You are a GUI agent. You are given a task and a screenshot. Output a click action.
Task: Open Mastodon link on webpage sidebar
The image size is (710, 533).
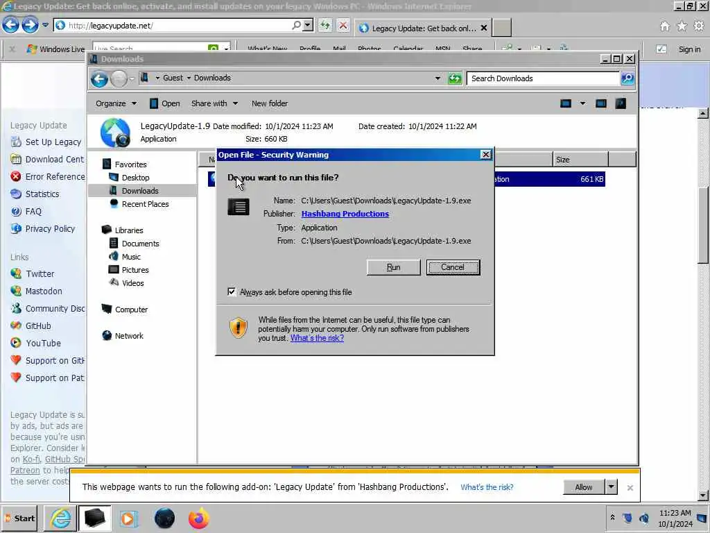tap(44, 291)
